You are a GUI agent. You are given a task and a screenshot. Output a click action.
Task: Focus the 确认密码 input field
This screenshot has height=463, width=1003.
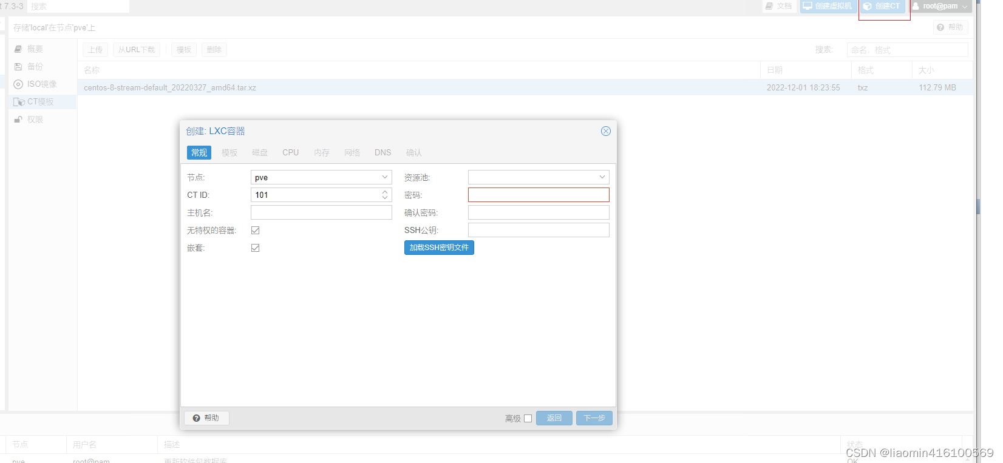(x=539, y=212)
